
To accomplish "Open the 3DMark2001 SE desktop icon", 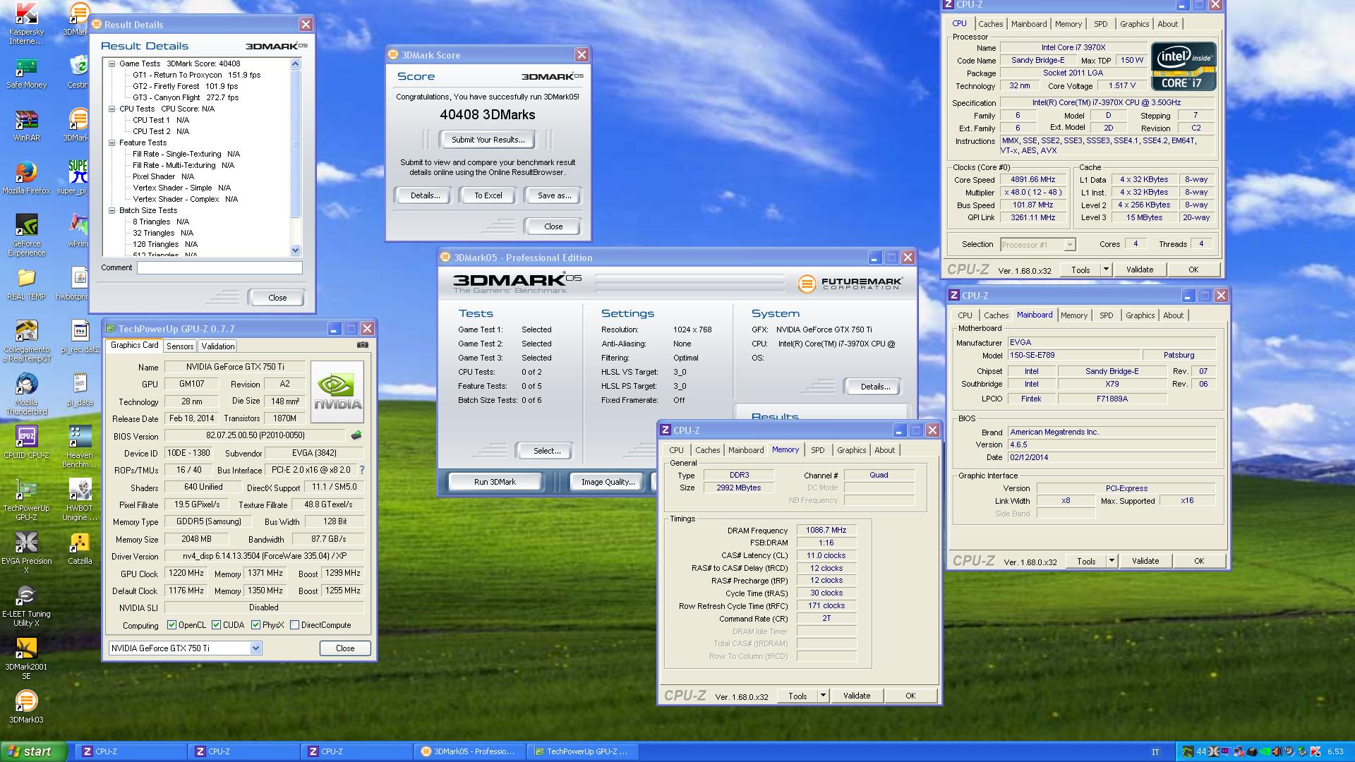I will pyautogui.click(x=27, y=659).
